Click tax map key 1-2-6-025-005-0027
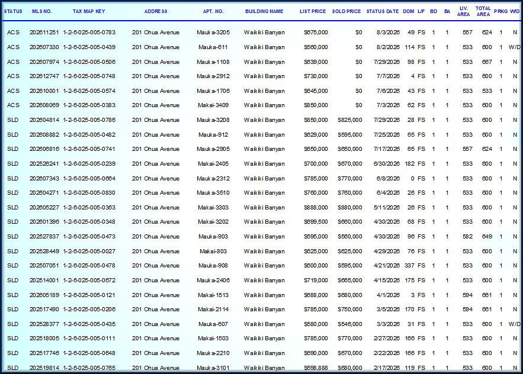Image resolution: width=523 pixels, height=374 pixels. pyautogui.click(x=89, y=251)
